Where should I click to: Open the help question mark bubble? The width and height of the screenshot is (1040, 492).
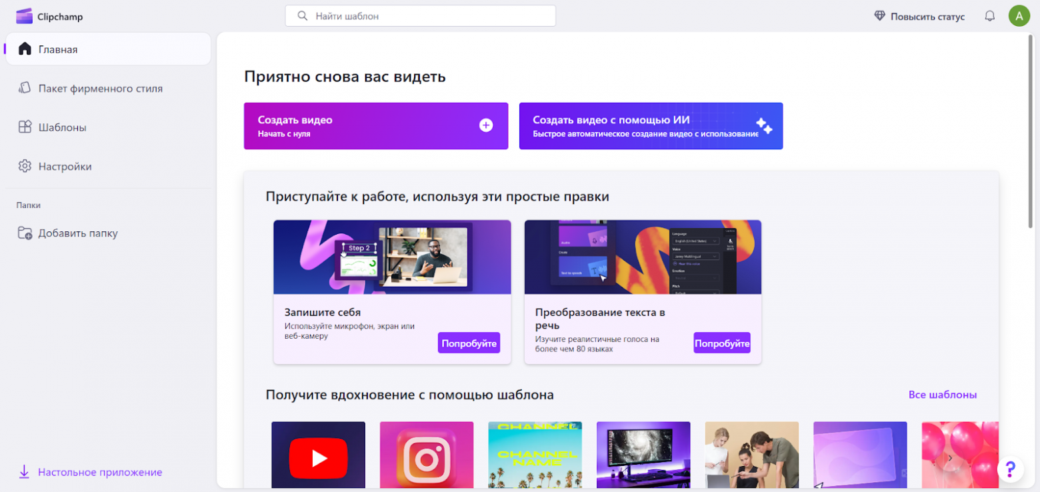pos(1011,469)
